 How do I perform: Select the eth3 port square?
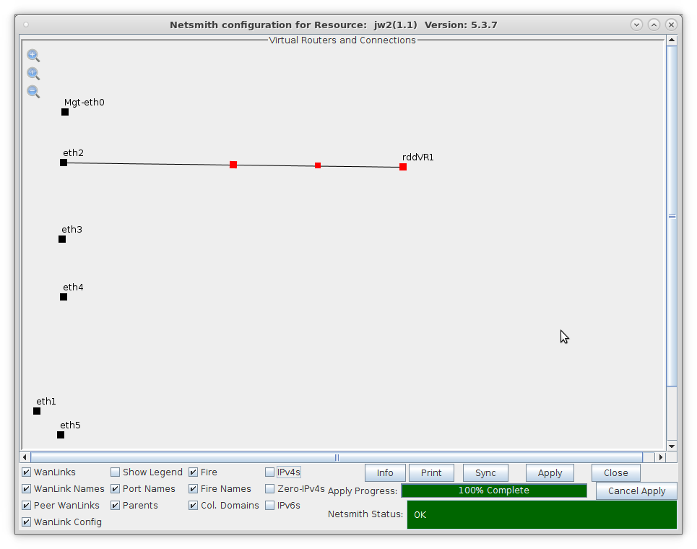62,239
